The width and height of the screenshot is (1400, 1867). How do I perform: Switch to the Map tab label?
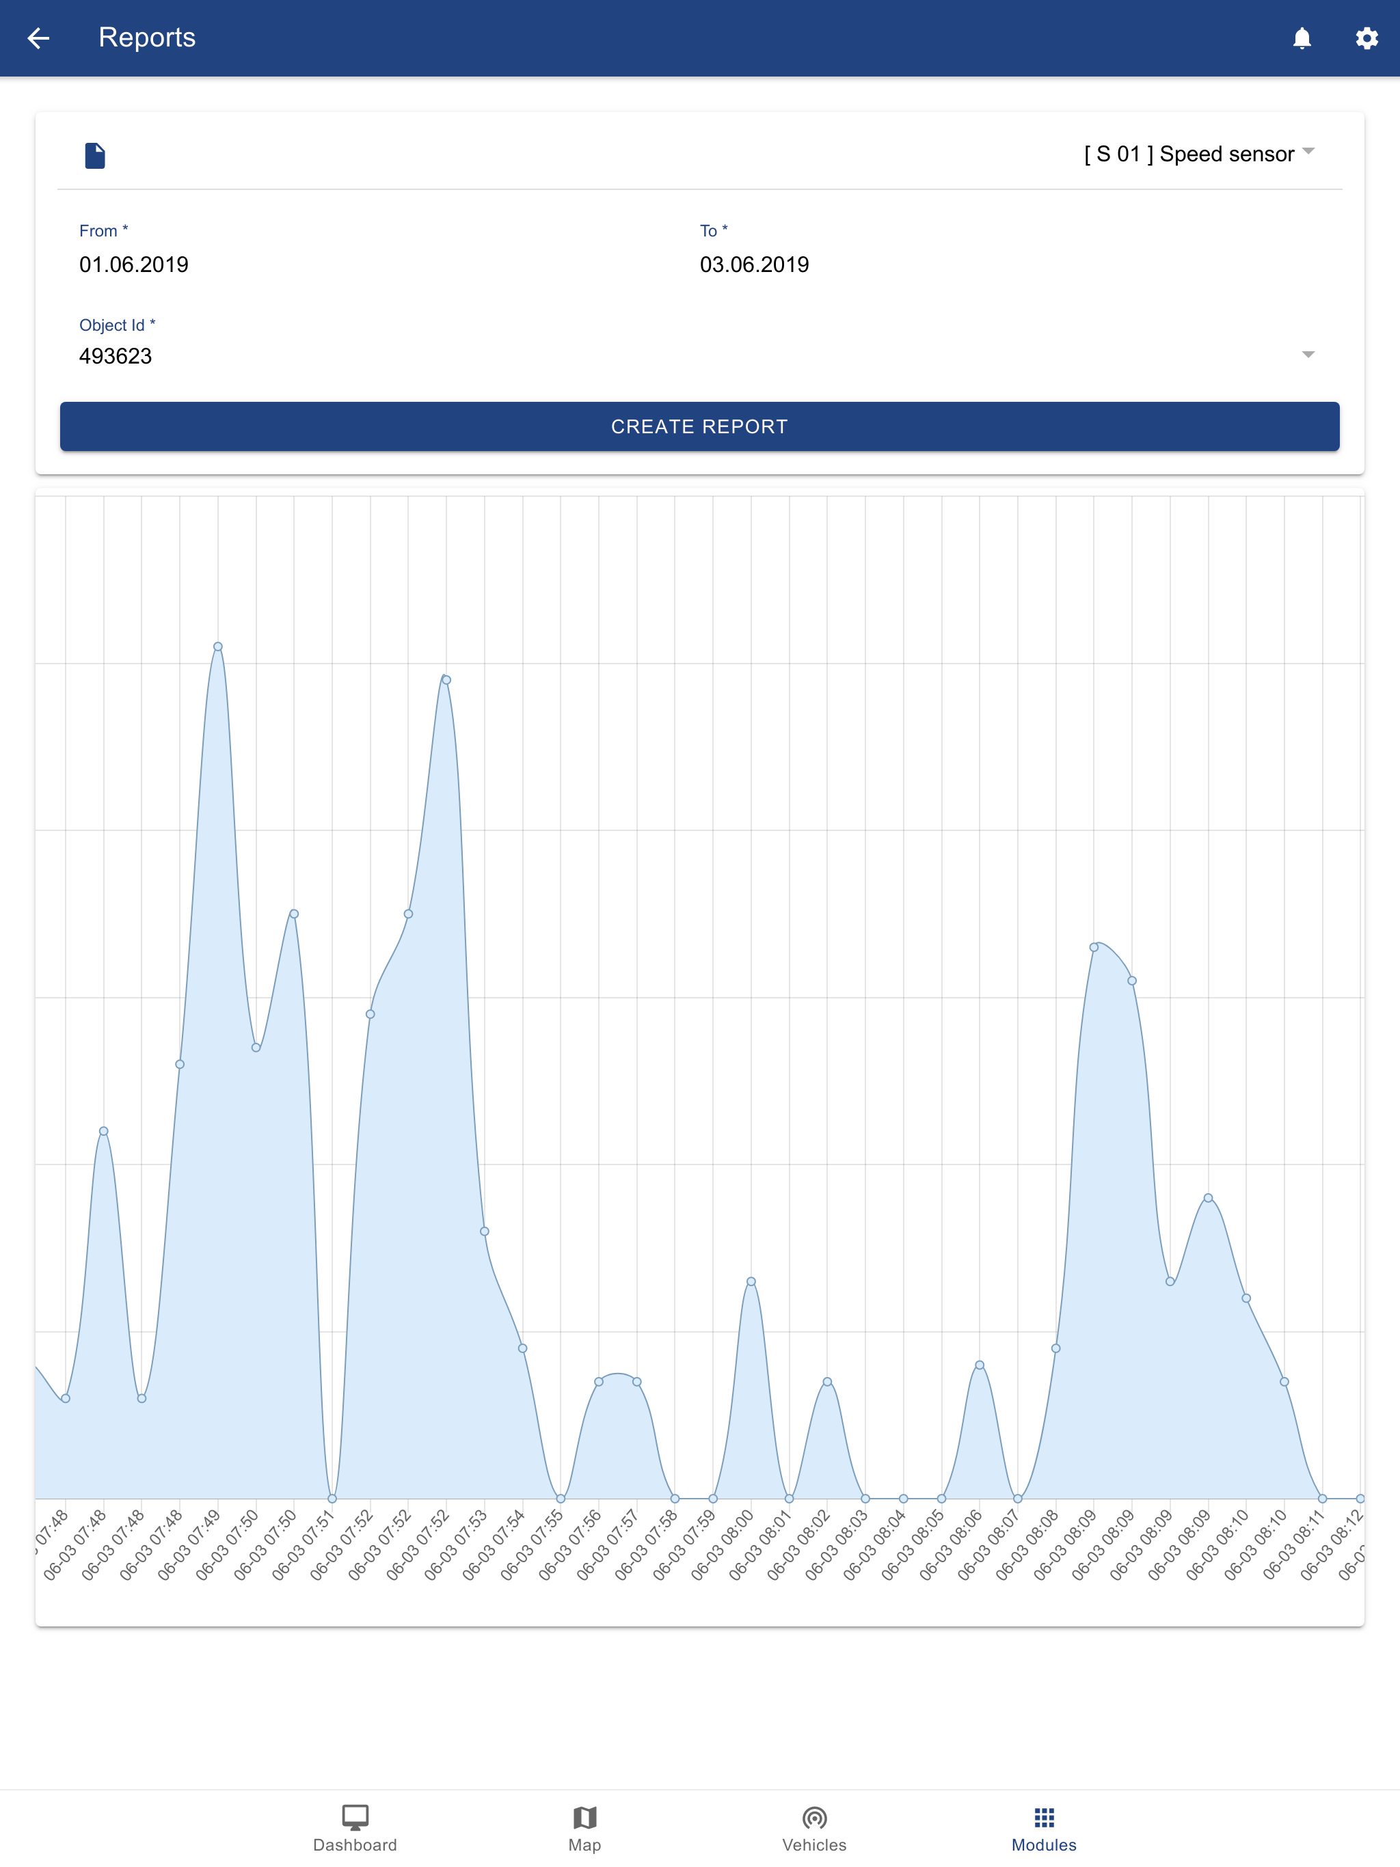pyautogui.click(x=584, y=1845)
